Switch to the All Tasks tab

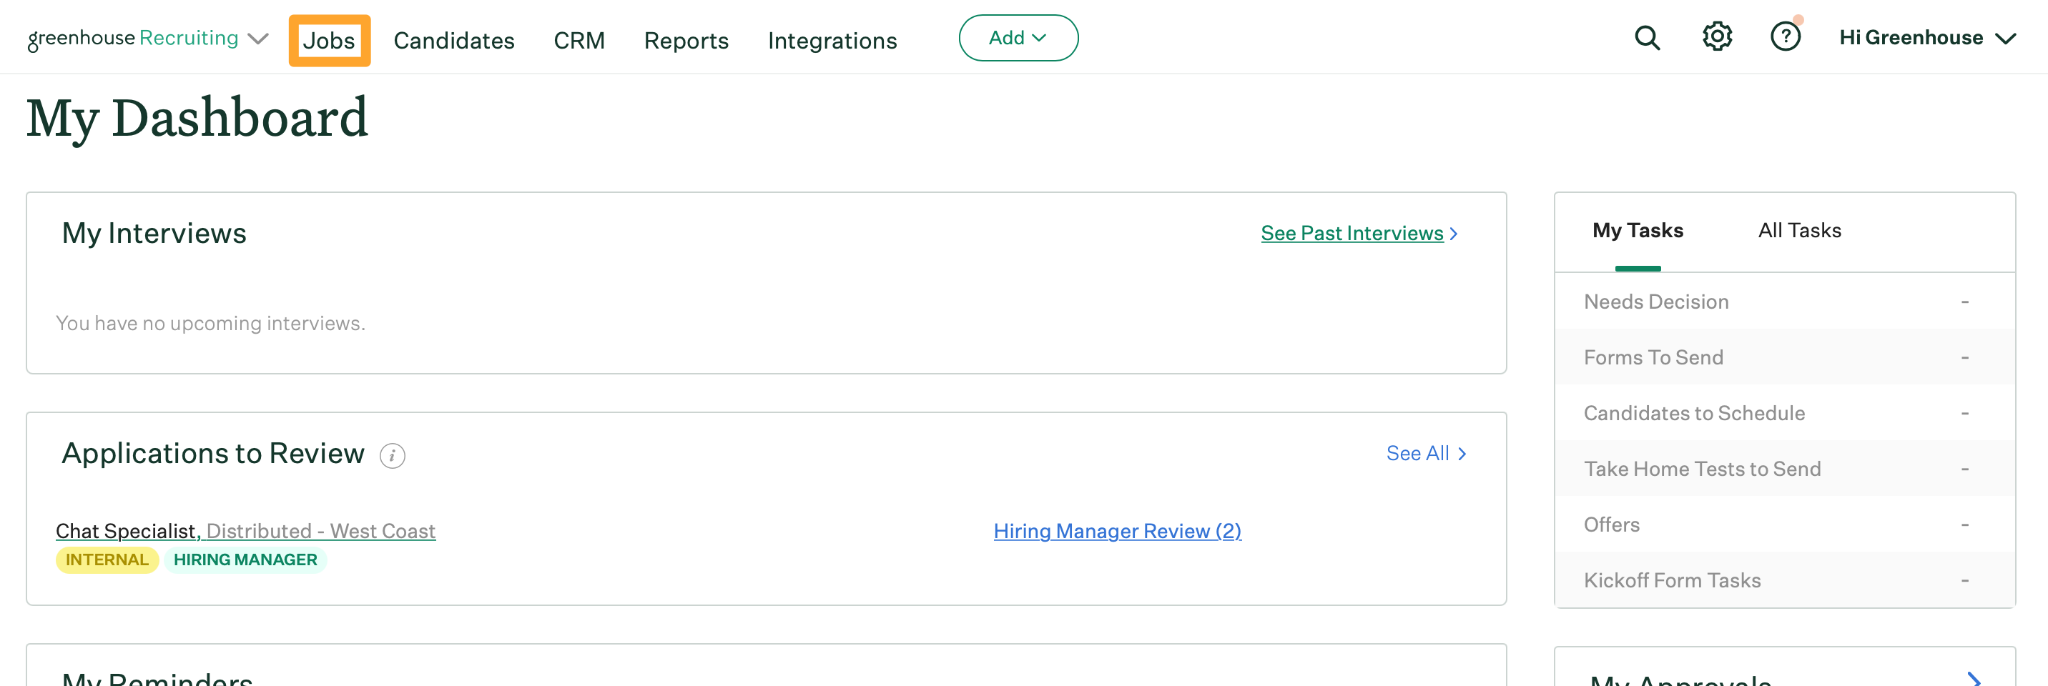click(1799, 231)
